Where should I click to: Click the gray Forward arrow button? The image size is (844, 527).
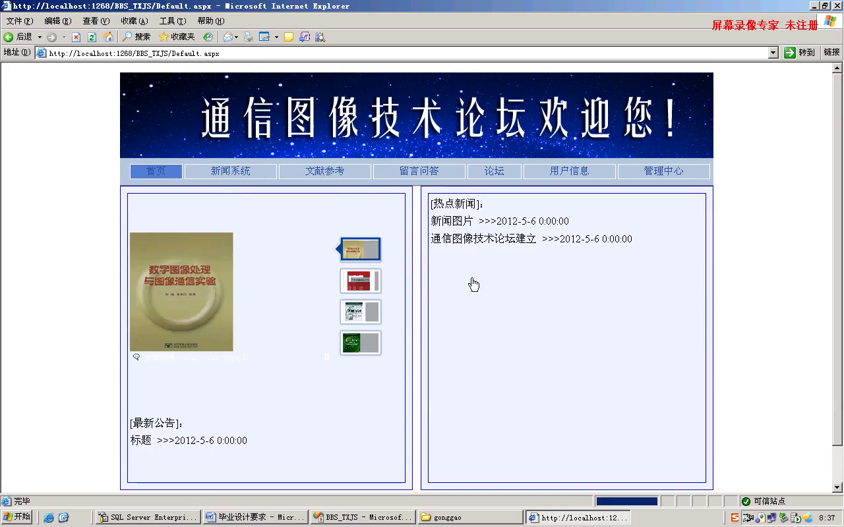[x=52, y=37]
